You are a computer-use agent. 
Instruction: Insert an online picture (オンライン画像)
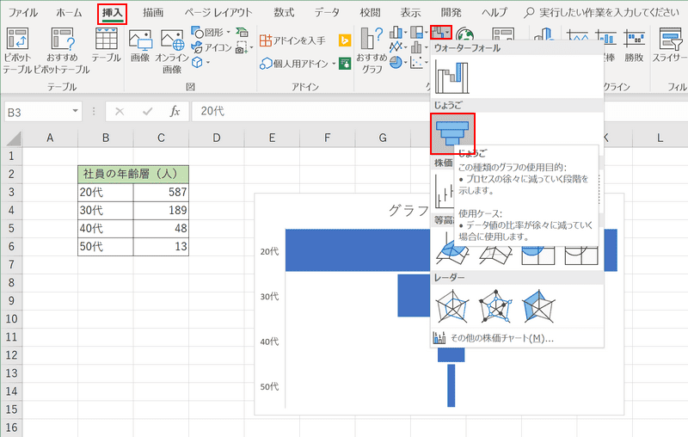pyautogui.click(x=172, y=51)
